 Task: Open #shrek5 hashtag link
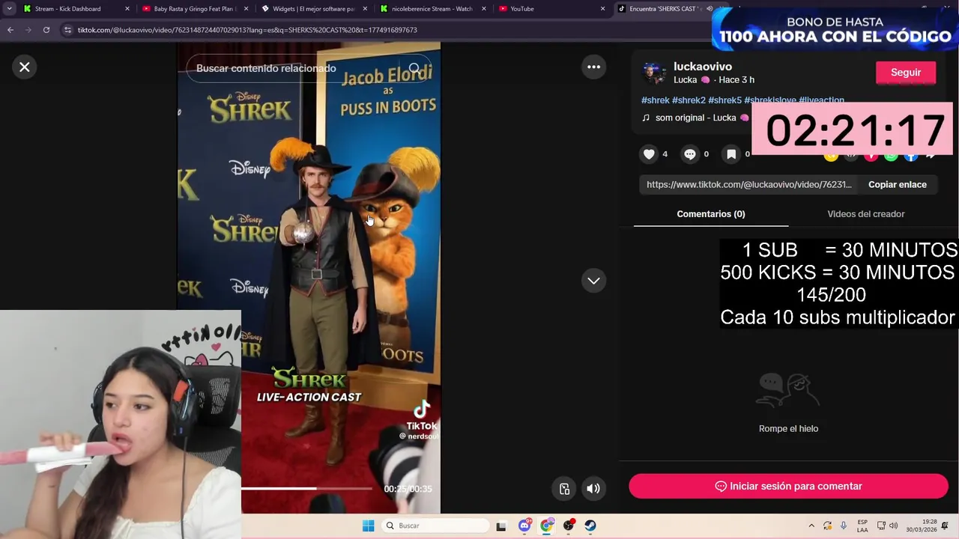[724, 100]
